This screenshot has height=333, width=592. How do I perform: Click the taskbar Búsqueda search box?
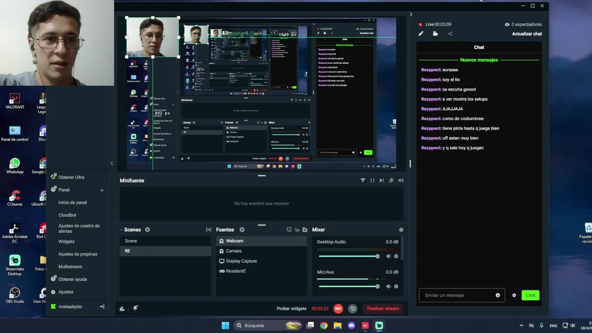268,326
